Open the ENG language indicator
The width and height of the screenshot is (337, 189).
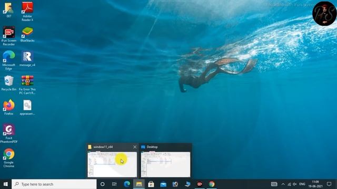pyautogui.click(x=302, y=184)
